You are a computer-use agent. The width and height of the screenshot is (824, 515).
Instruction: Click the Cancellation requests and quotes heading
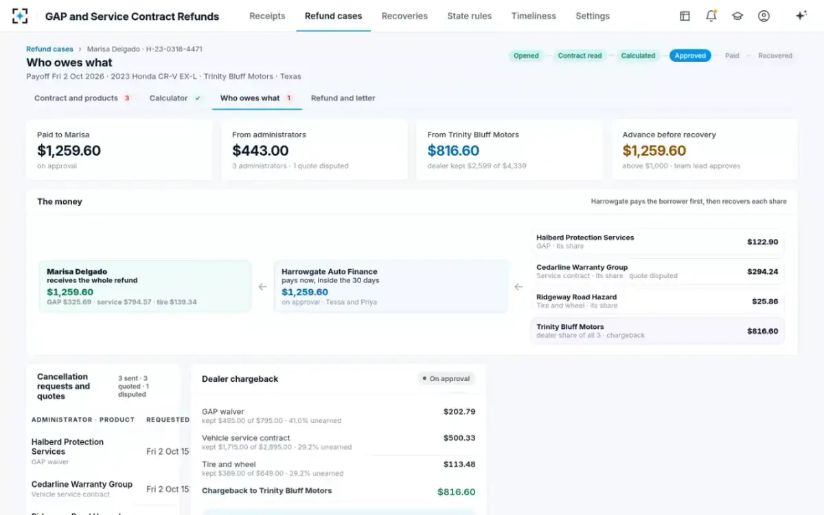(x=63, y=387)
